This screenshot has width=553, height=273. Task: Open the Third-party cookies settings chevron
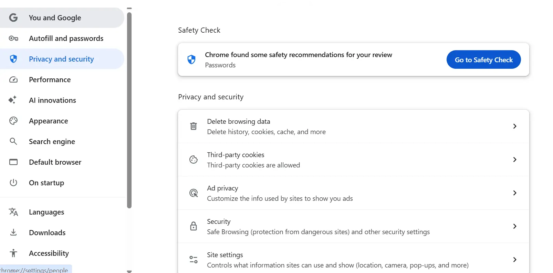point(514,160)
